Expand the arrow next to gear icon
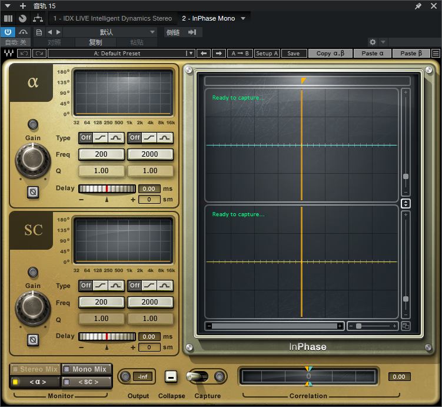The height and width of the screenshot is (407, 442). click(x=383, y=42)
